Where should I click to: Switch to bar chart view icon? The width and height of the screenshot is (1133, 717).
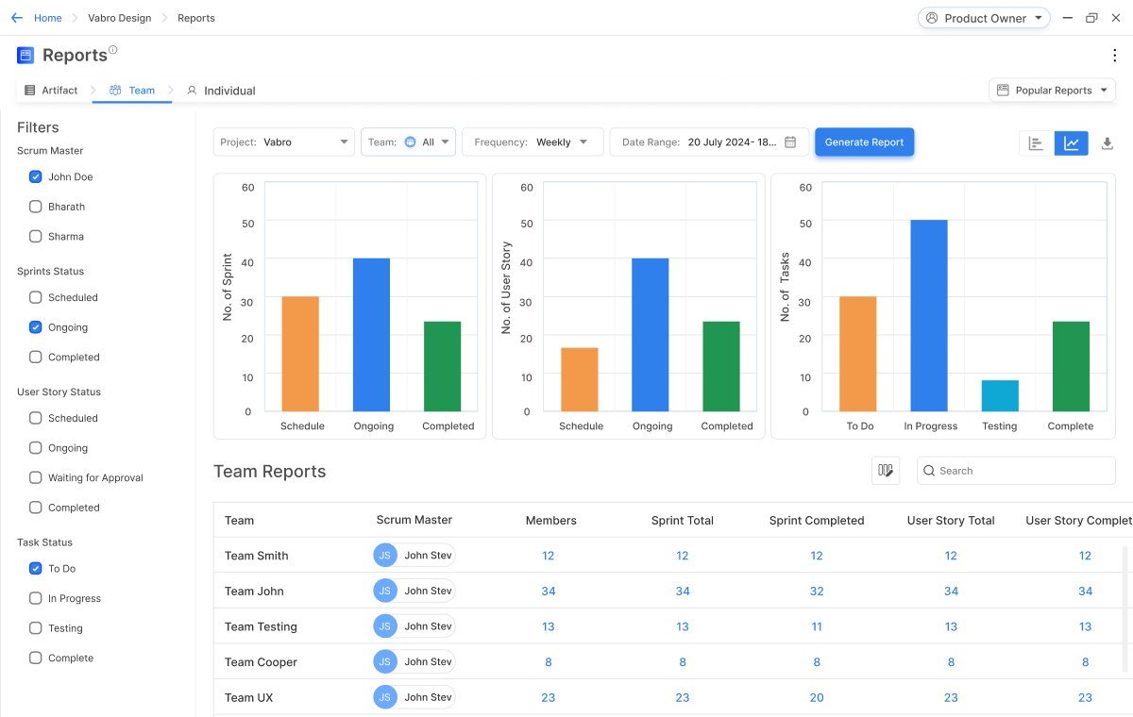click(x=1036, y=143)
